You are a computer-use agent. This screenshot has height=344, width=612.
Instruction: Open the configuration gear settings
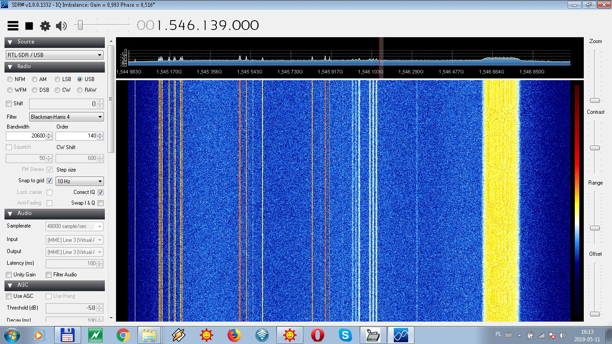pos(45,26)
